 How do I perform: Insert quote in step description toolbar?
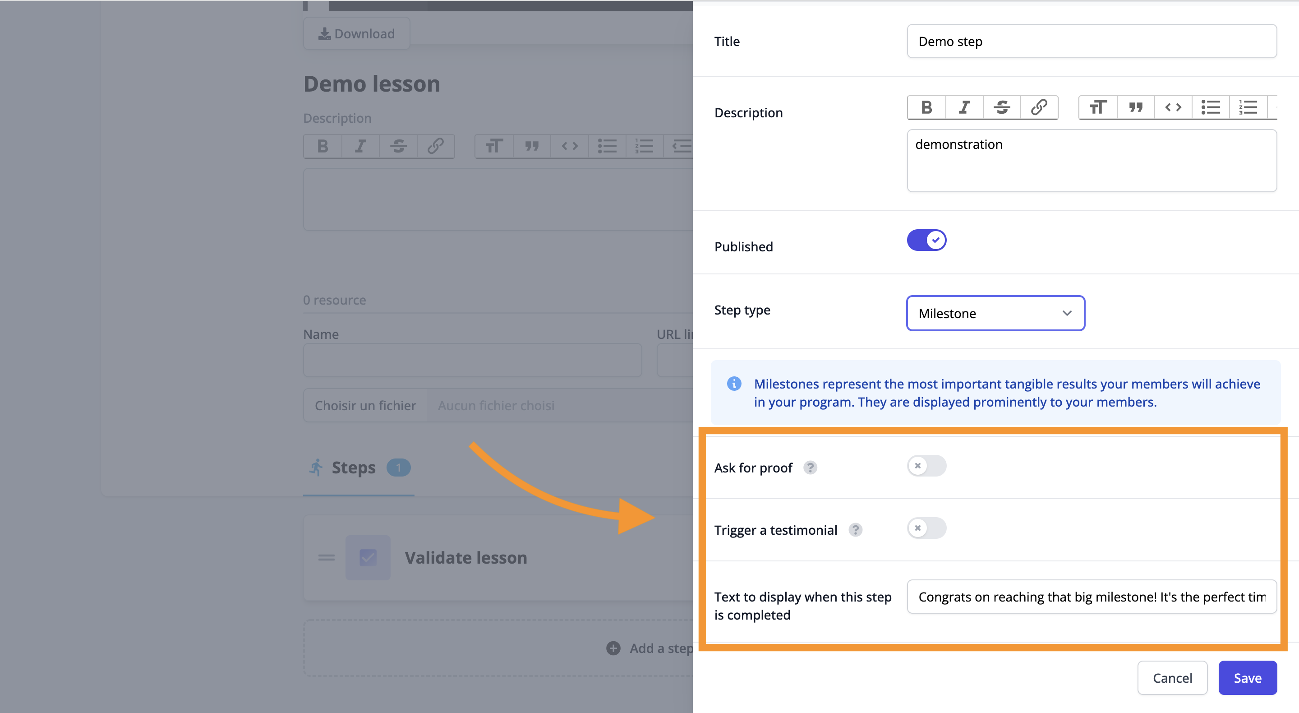pos(1136,107)
